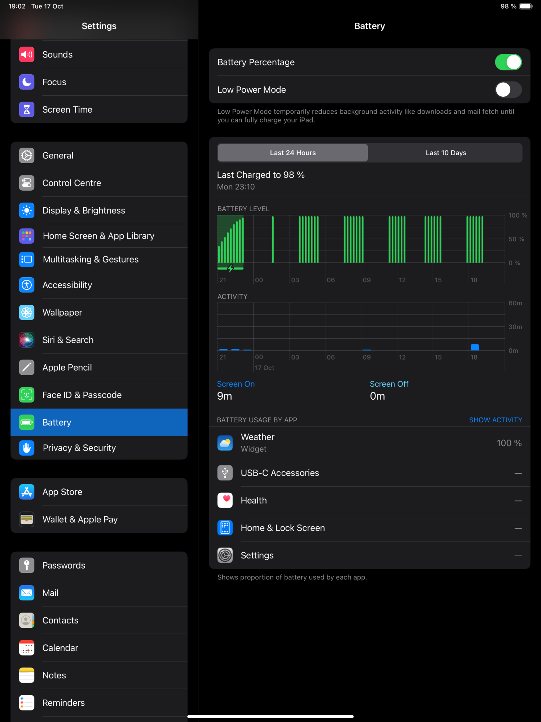Image resolution: width=541 pixels, height=722 pixels.
Task: Tap the Privacy & Security hand icon
Action: tap(27, 448)
